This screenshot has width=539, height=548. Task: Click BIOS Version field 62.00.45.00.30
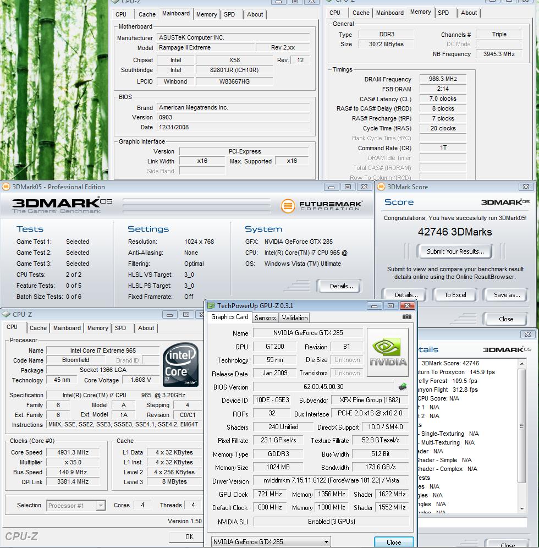coord(323,387)
